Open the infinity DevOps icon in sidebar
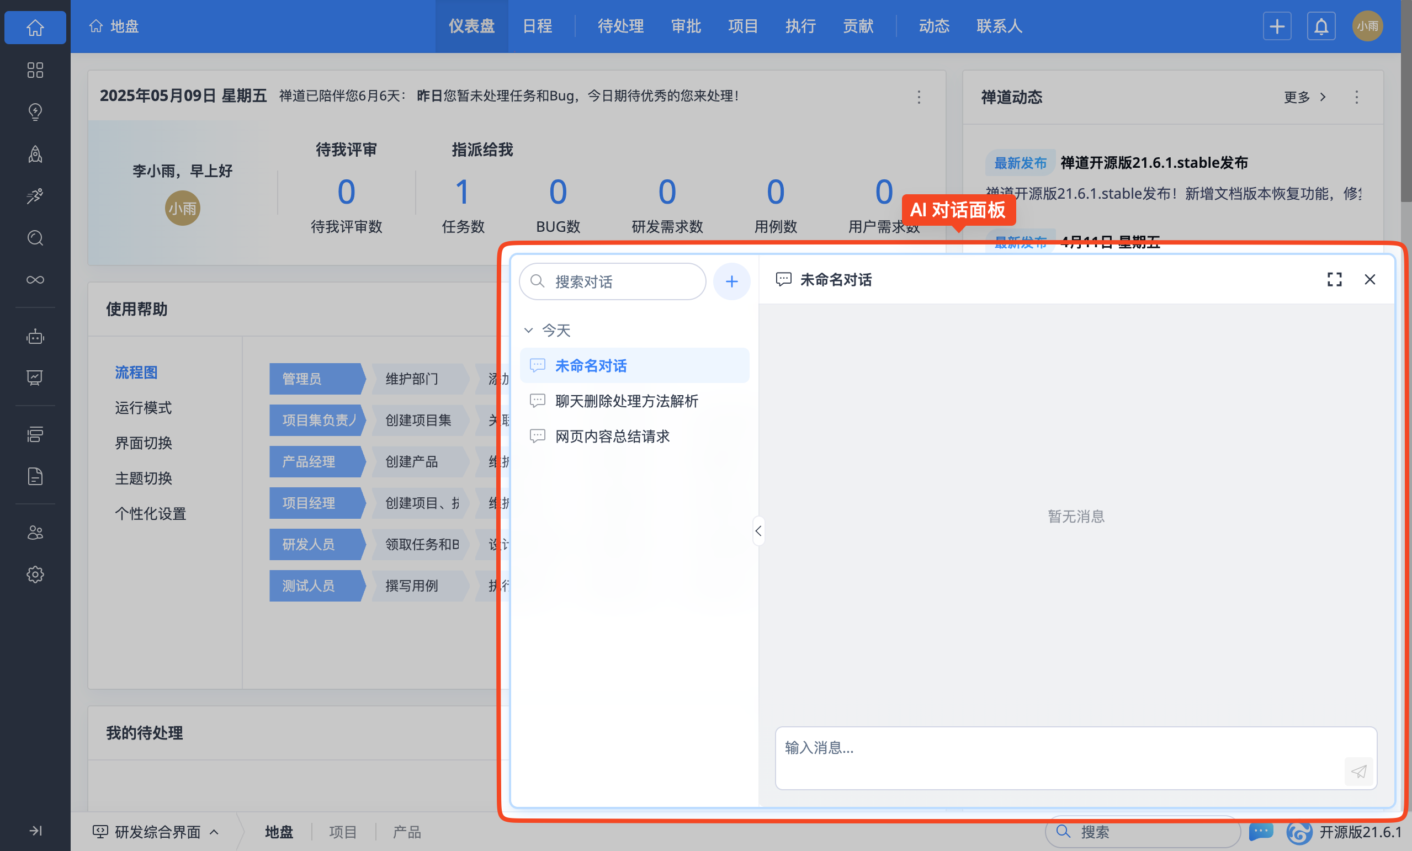1412x851 pixels. click(35, 280)
